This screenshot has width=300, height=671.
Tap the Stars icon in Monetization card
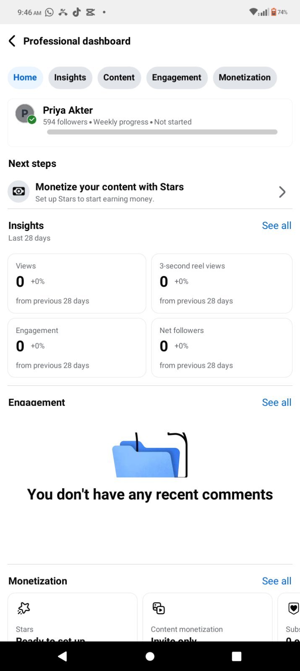[24, 608]
